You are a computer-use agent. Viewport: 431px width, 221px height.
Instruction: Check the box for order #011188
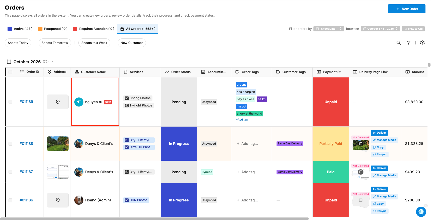[x=11, y=144]
